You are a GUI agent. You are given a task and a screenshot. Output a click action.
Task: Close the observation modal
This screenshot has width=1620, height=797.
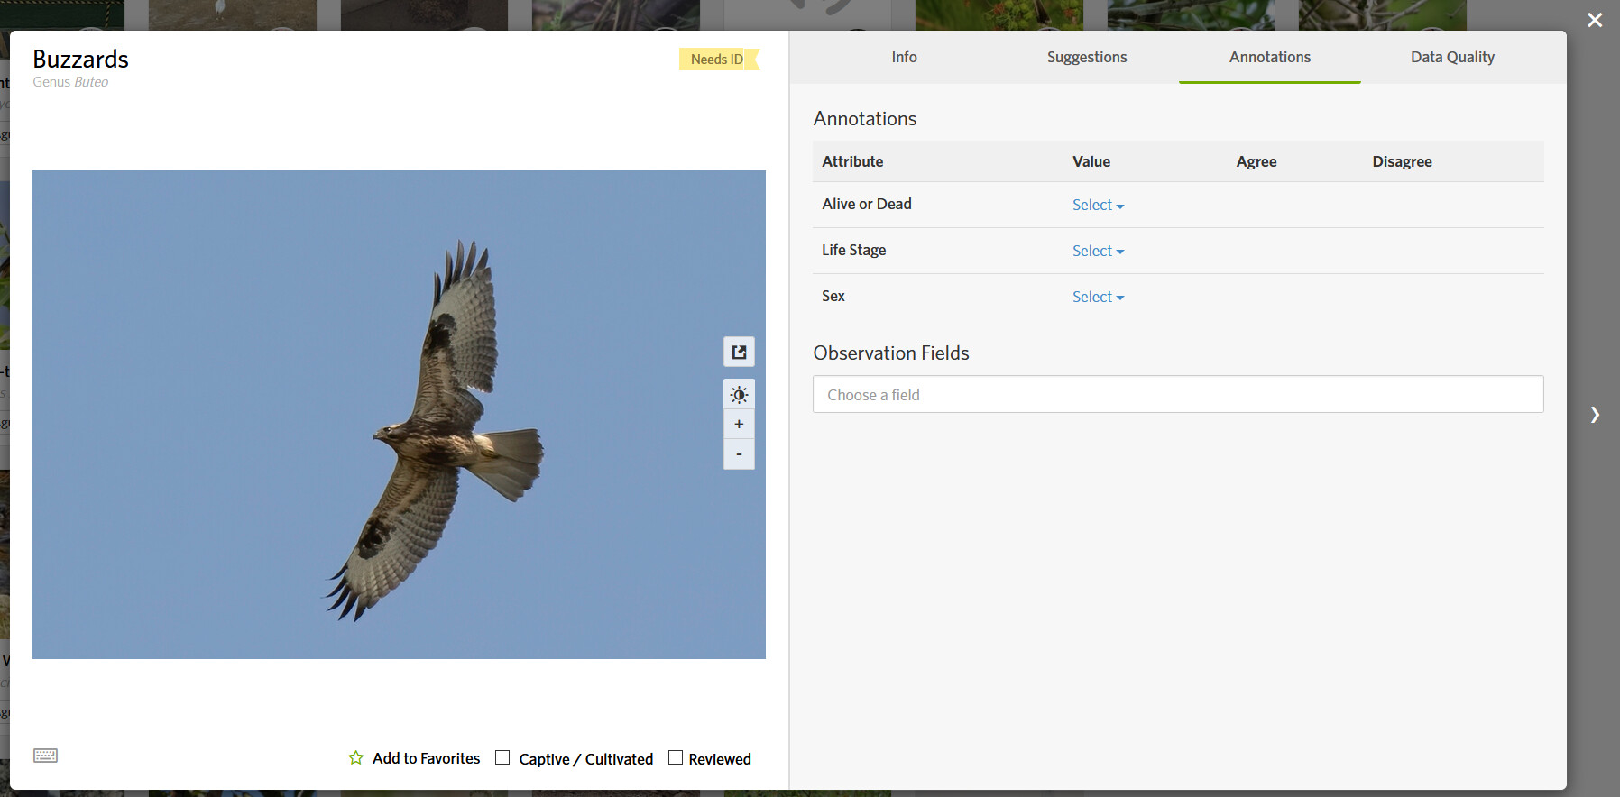(x=1595, y=20)
